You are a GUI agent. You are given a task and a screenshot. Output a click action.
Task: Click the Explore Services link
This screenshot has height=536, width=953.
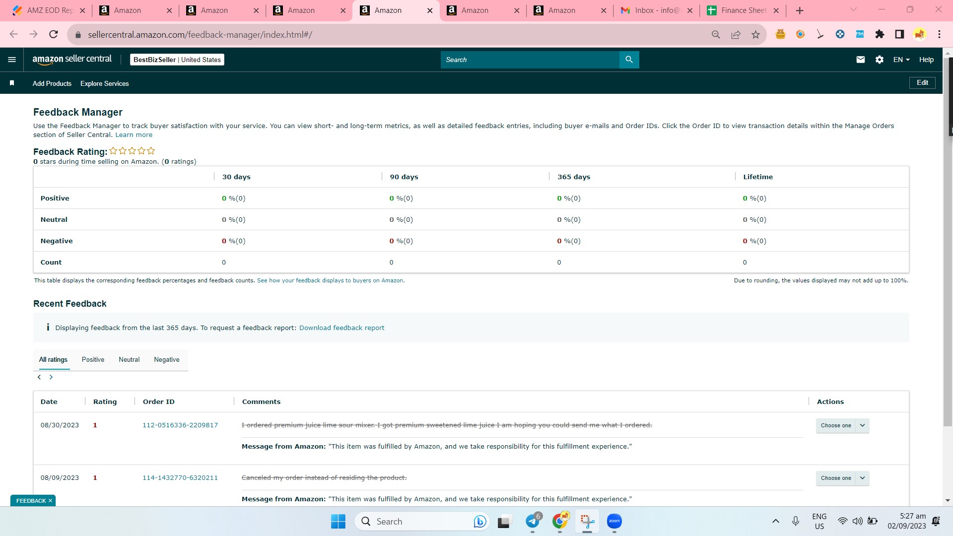(105, 83)
